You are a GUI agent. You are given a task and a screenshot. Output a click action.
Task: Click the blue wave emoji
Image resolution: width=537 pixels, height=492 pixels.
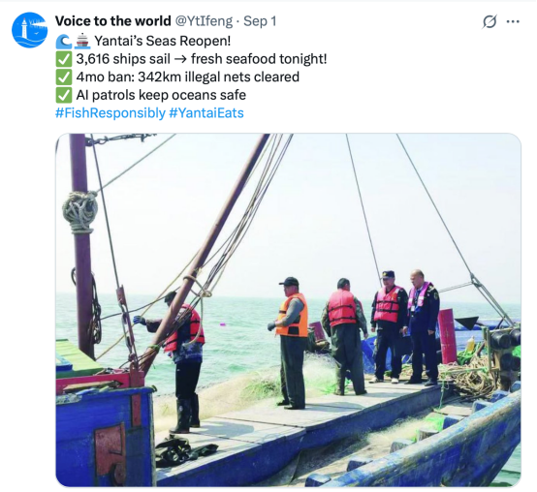tap(64, 42)
